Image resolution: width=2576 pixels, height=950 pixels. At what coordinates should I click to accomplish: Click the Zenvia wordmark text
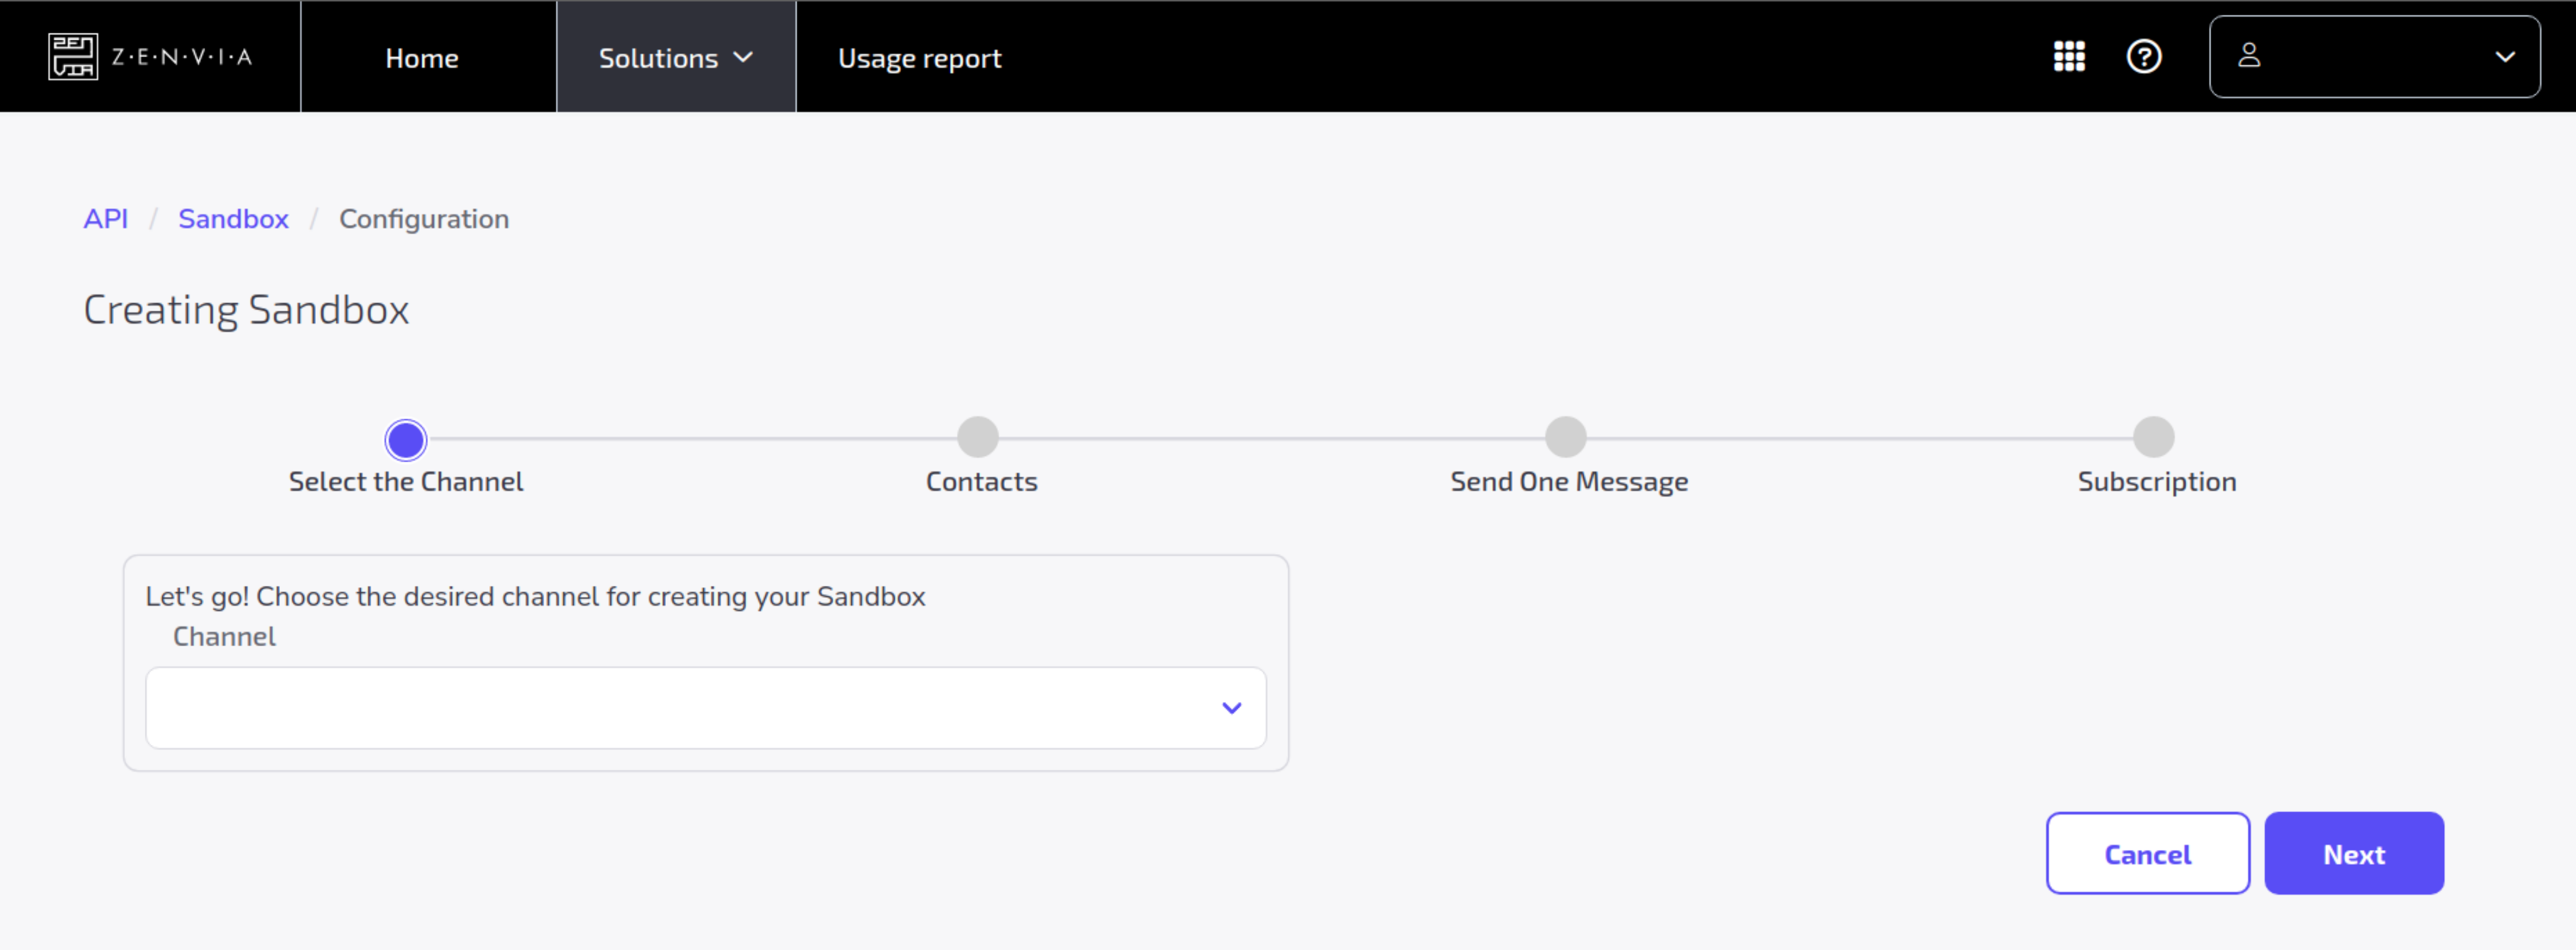coord(182,57)
